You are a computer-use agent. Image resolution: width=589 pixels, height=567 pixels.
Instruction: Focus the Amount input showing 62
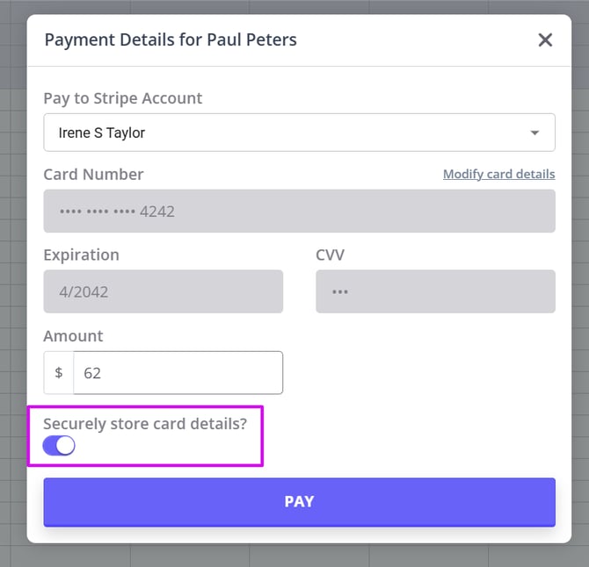178,373
